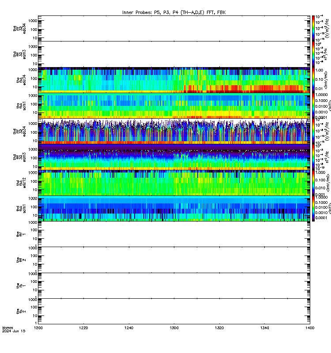Click the 'tha fbk scm1' axis label
Image resolution: width=331 pixels, height=353 pixels.
[21, 106]
